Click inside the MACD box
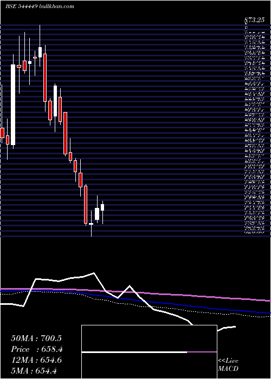The width and height of the screenshot is (271, 379). coord(149,352)
